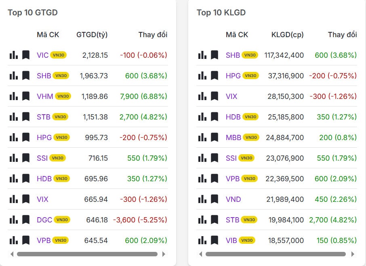Open VIC stock ticker link
Viewport: 366px width, 266px height.
tap(42, 55)
